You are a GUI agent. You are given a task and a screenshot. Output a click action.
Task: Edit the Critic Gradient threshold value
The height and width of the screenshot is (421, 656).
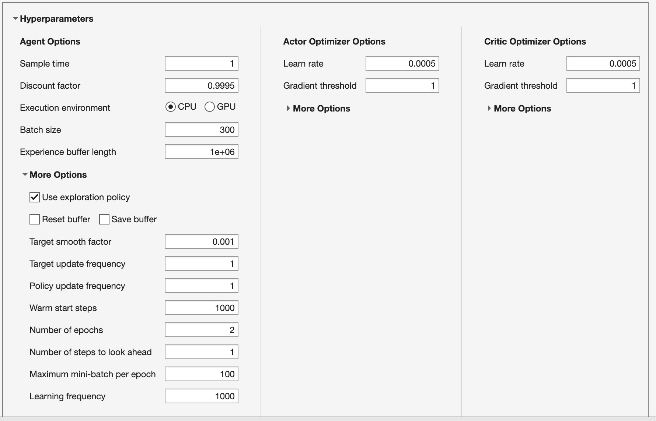(602, 85)
